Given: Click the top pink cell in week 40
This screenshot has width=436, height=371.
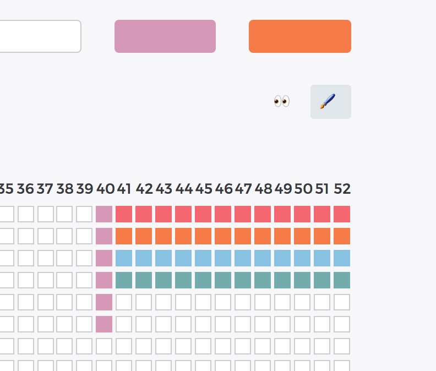Looking at the screenshot, I should point(104,214).
